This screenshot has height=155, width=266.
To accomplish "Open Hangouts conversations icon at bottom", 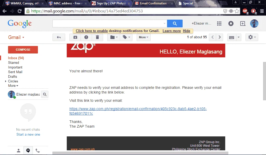I will 28,150.
